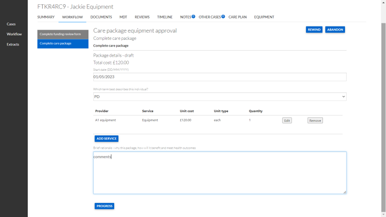
Task: Select Complete funding review form step
Action: pos(63,34)
